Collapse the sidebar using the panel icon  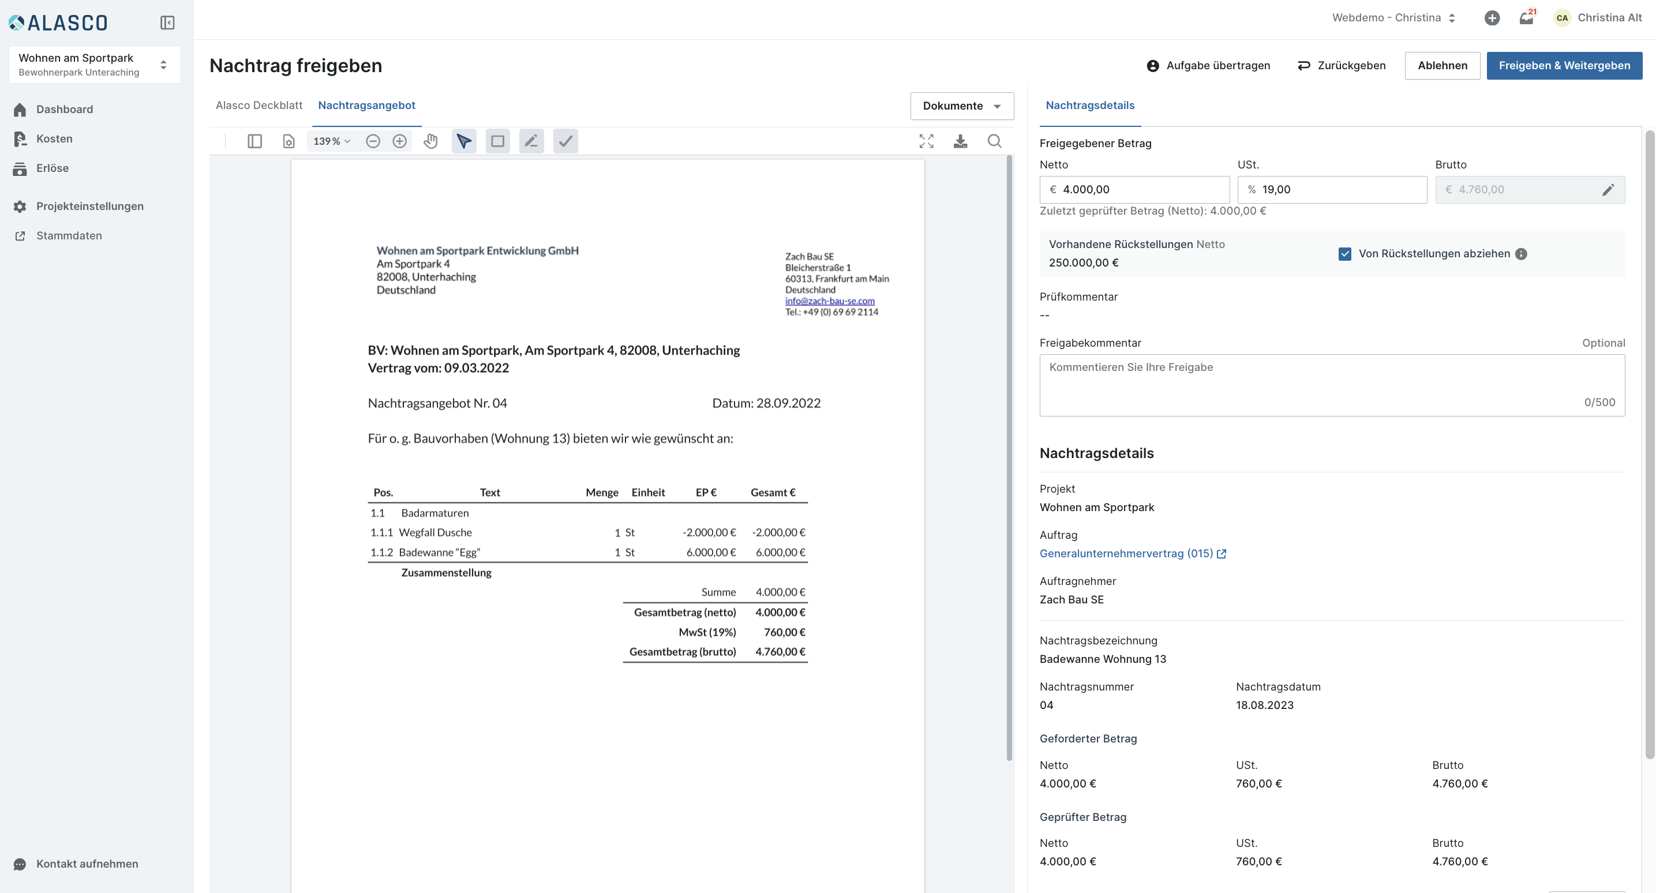click(x=167, y=23)
